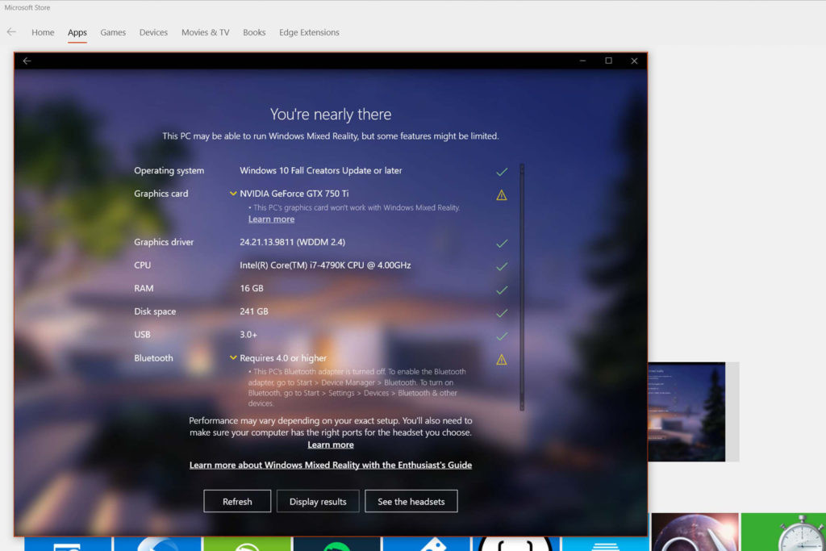
Task: Click the "Bluetooth" label
Action: 153,358
